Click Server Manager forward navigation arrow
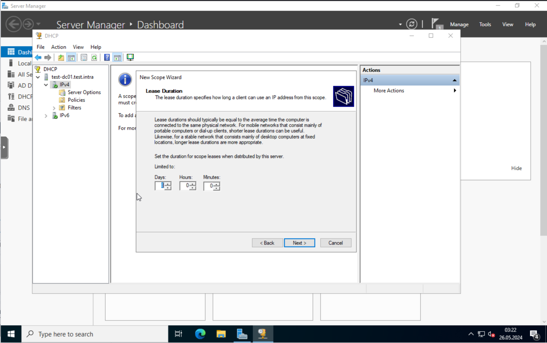The height and width of the screenshot is (343, 547). [28, 24]
